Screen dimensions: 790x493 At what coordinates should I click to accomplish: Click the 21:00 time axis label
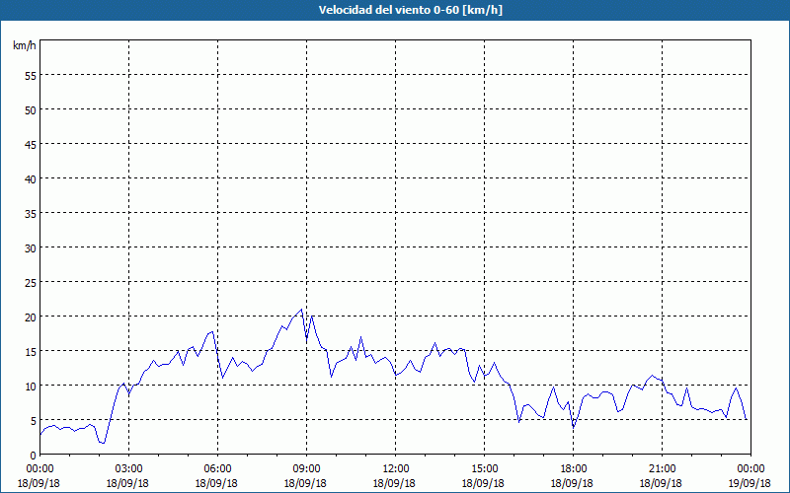[662, 469]
